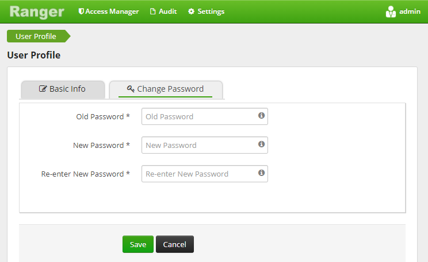Click the admin user avatar icon
The width and height of the screenshot is (428, 262).
[391, 11]
